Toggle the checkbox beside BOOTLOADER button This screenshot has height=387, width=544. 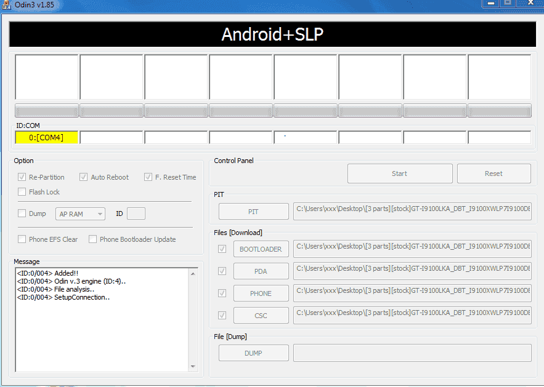tap(222, 249)
